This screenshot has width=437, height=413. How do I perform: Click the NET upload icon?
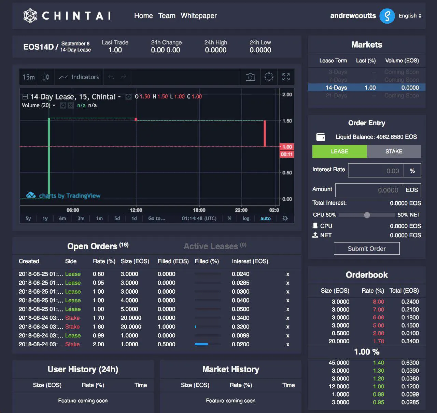[315, 235]
